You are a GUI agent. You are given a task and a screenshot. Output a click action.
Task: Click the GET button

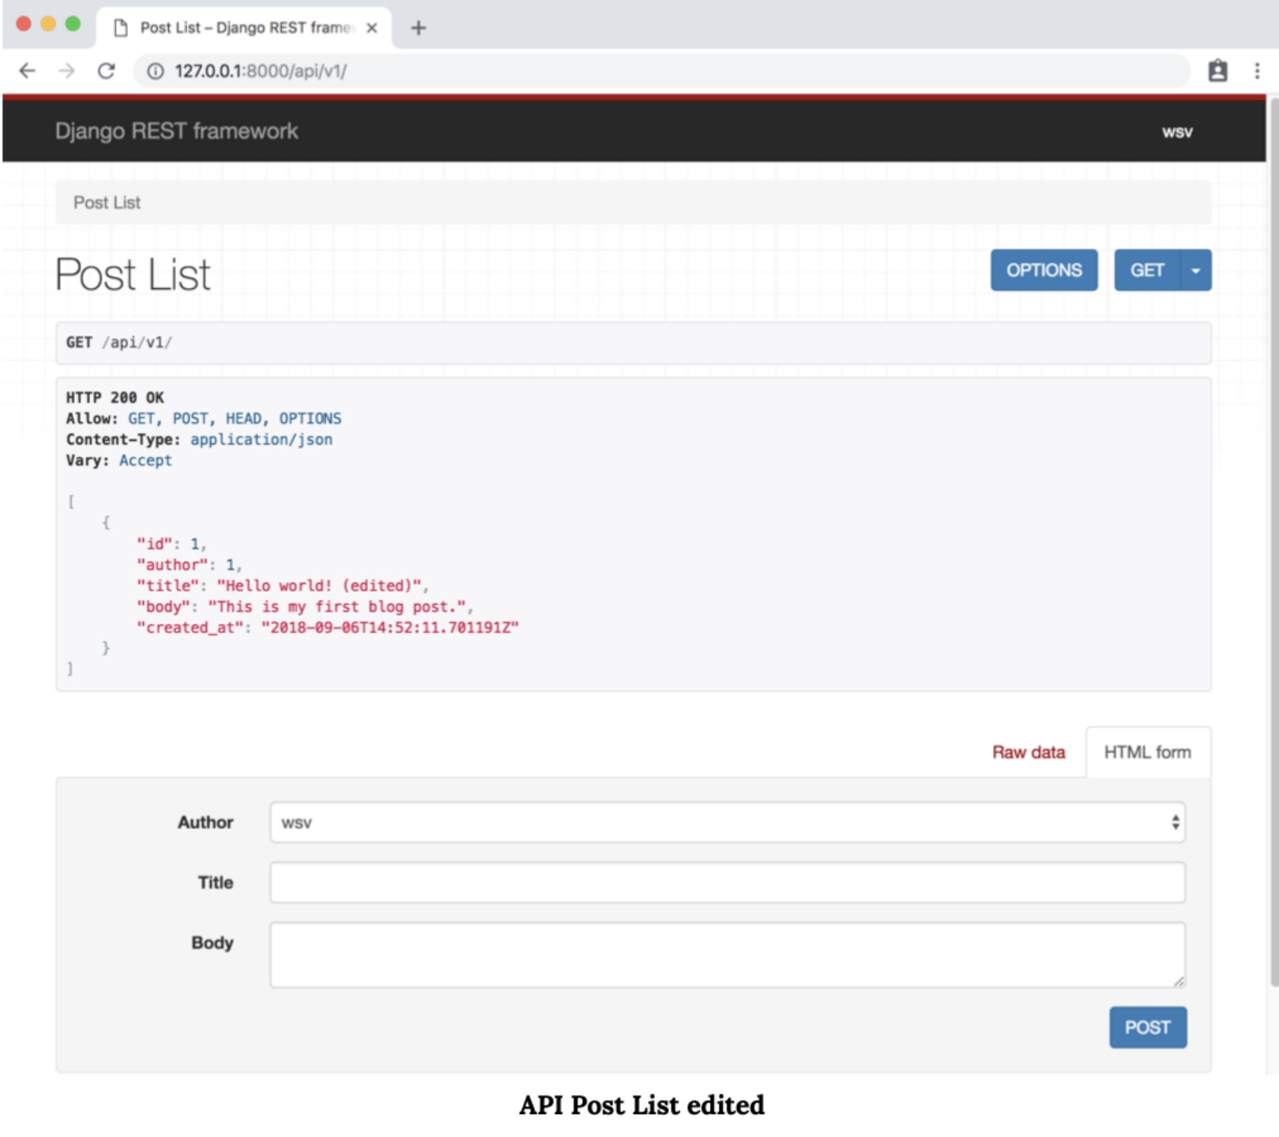tap(1147, 271)
